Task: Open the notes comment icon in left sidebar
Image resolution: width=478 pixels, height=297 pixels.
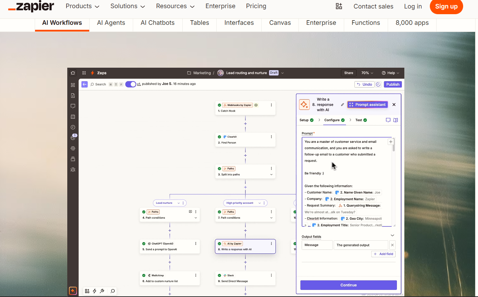Action: pos(73,106)
